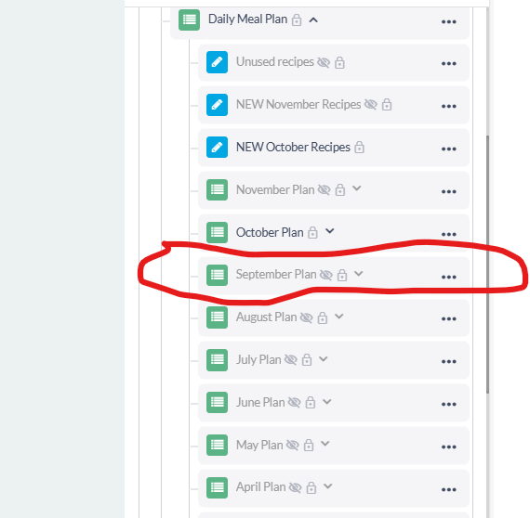Click the vertical scrollbar thumb on the right
The width and height of the screenshot is (530, 518).
point(487,265)
